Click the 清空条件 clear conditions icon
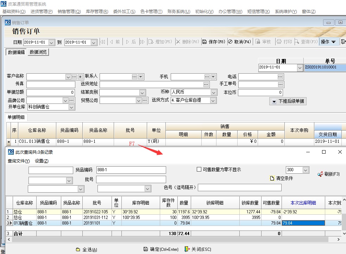Screen dimensions: 346x254 coord(272,178)
